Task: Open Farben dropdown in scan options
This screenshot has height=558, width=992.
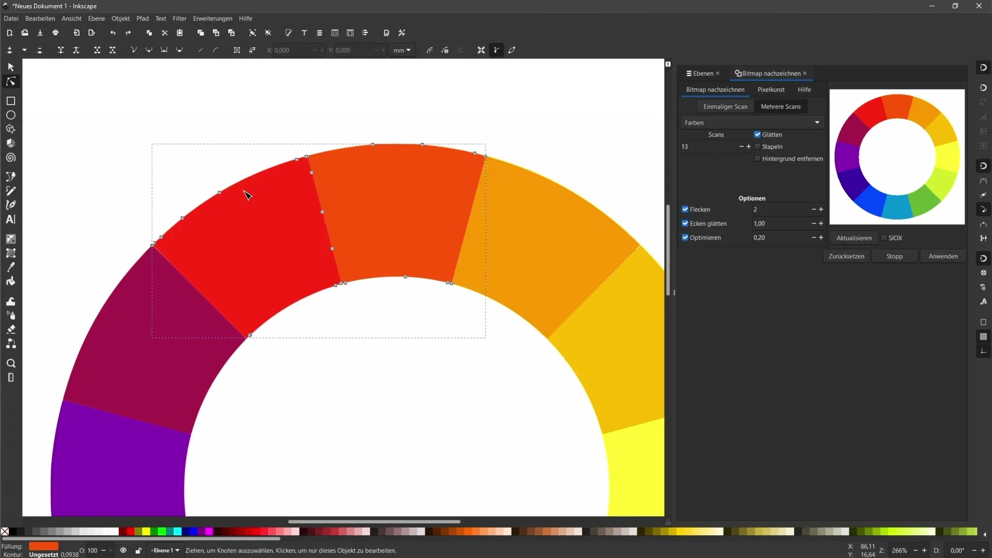Action: coord(751,122)
